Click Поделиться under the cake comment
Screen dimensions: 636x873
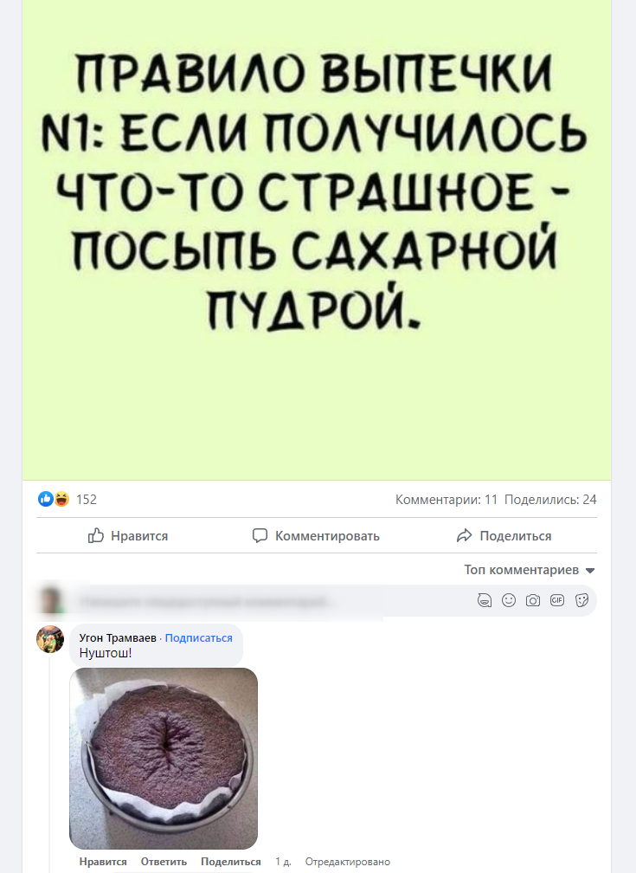pyautogui.click(x=231, y=861)
